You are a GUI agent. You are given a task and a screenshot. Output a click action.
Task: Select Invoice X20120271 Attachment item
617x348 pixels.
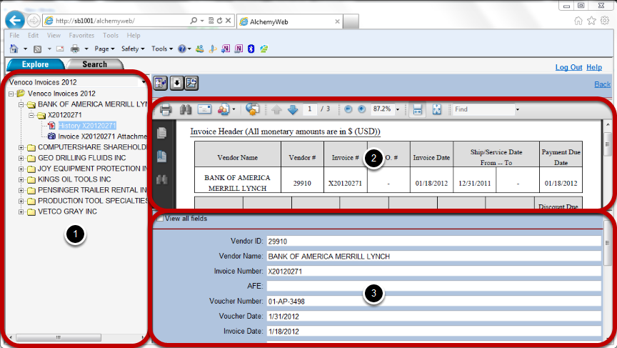pyautogui.click(x=102, y=136)
